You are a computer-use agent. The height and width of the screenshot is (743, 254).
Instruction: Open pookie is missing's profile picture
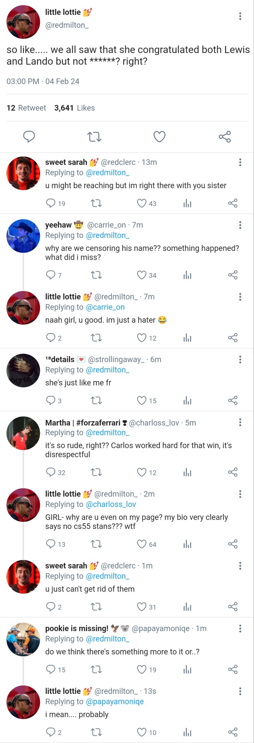coord(23,639)
